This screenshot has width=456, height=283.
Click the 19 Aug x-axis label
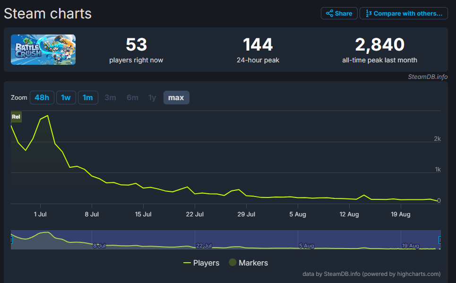click(x=400, y=214)
